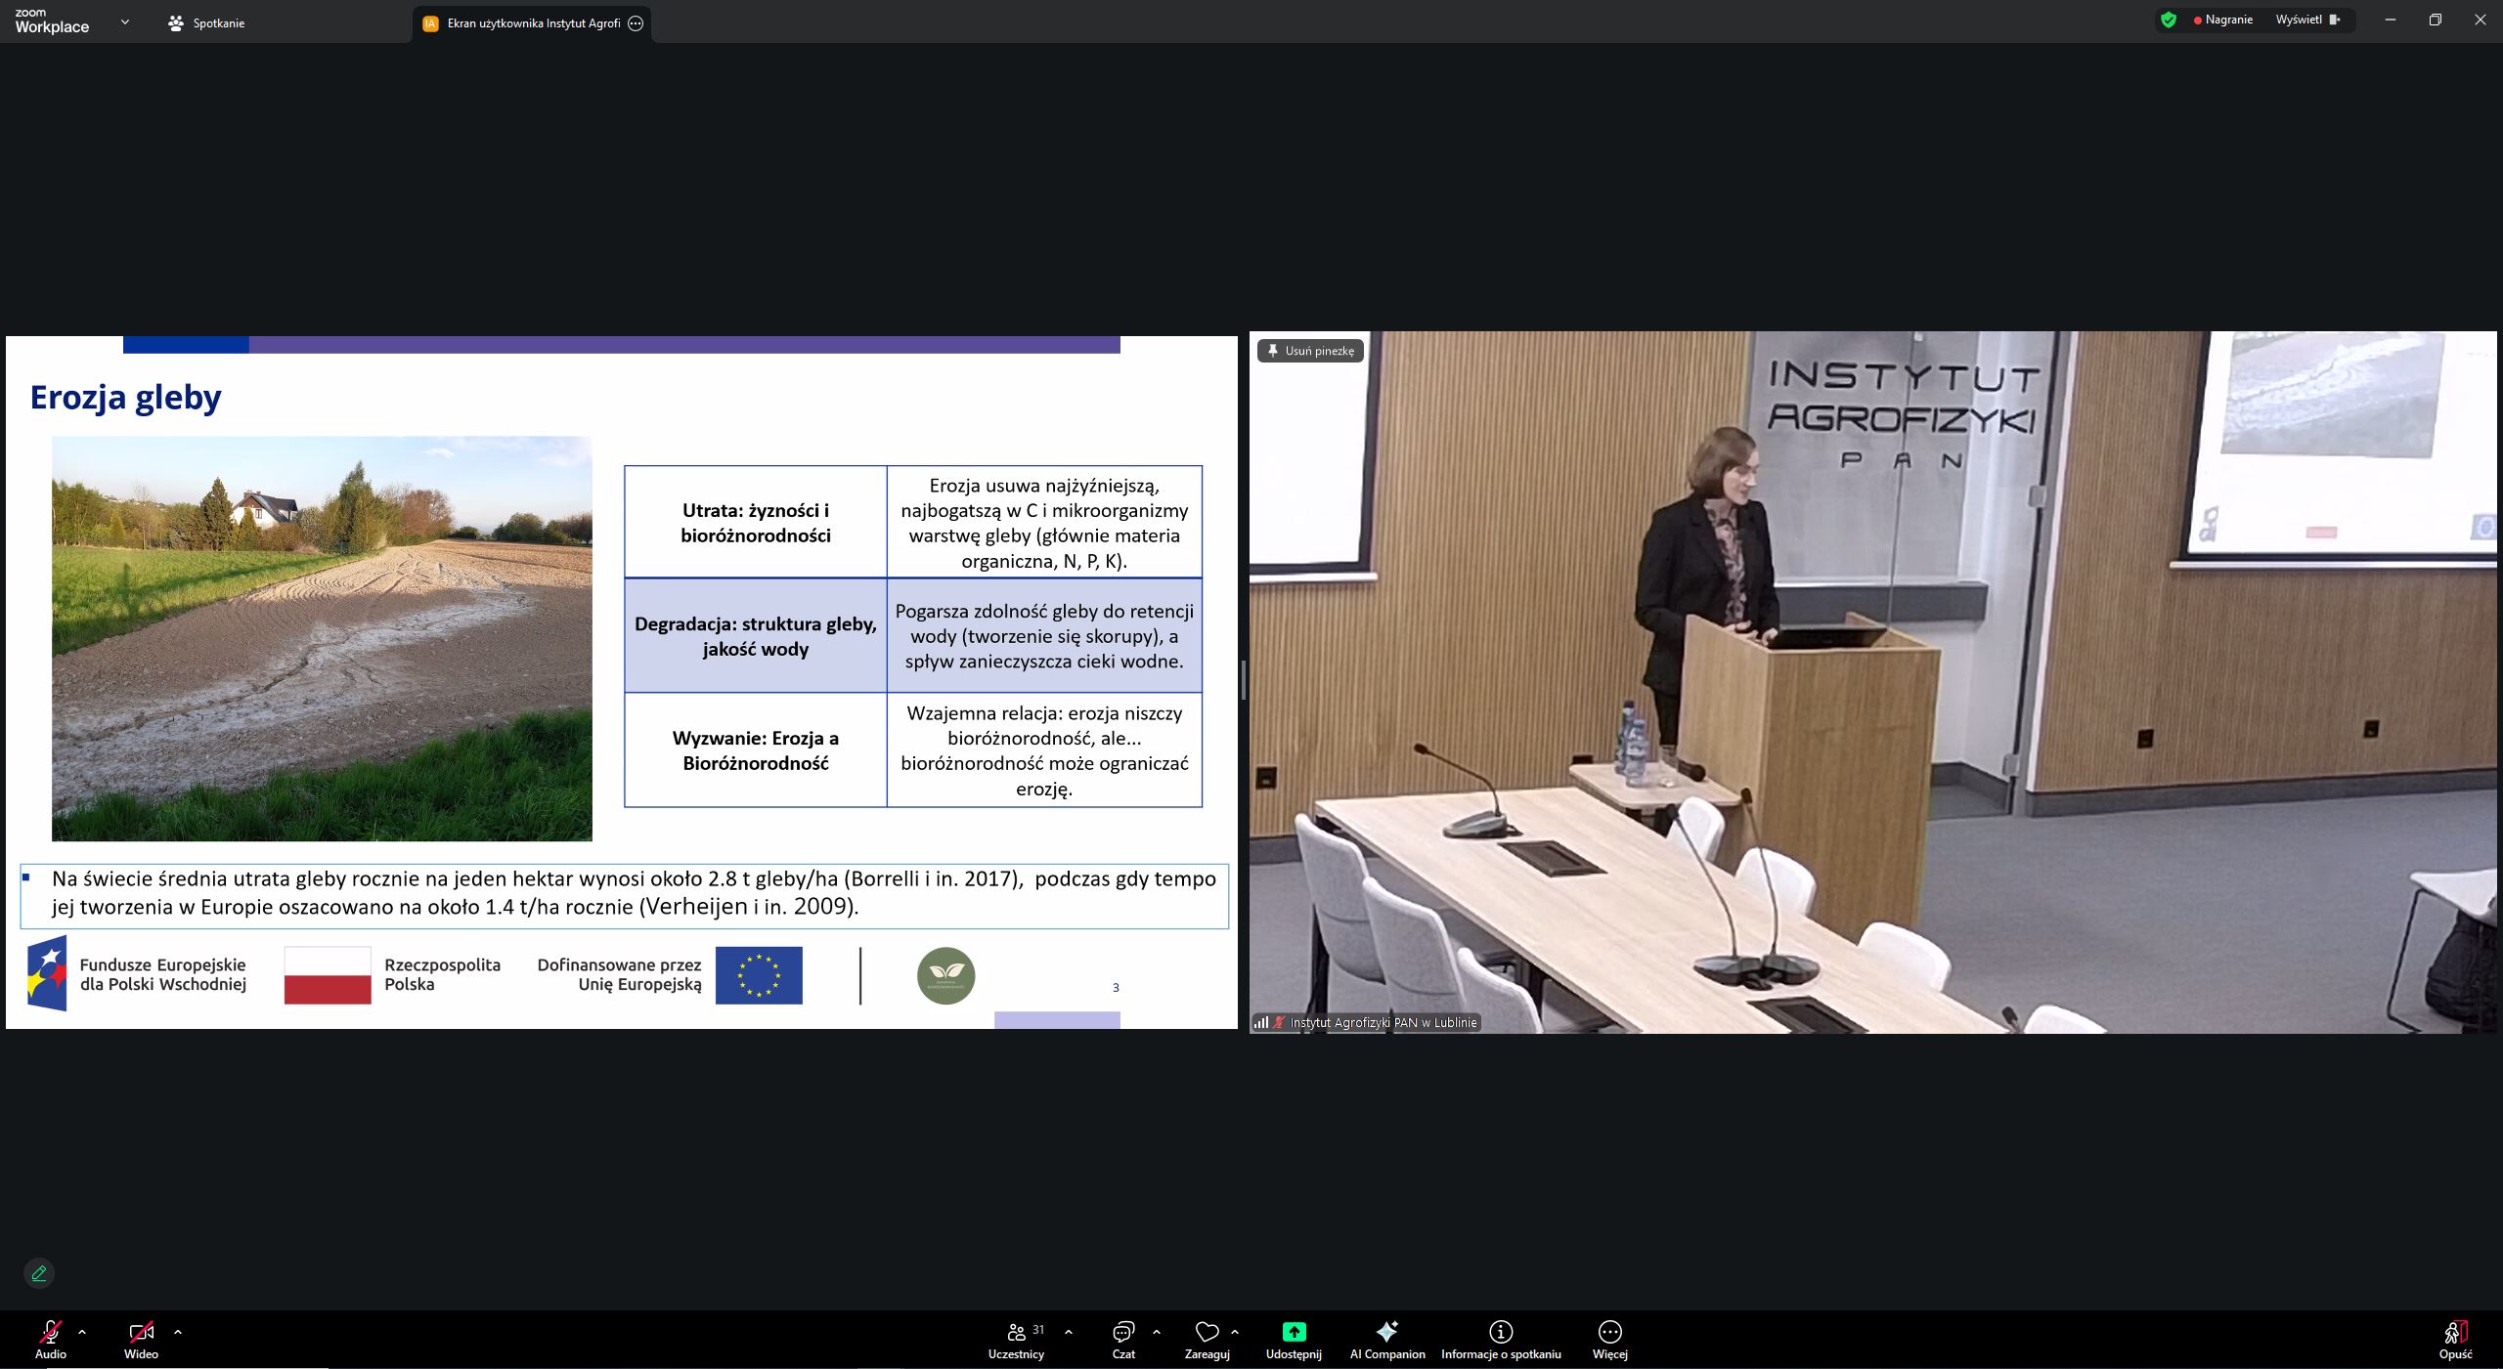Viewport: 2503px width, 1369px height.
Task: Switch to the Spotkanie tab
Action: 206,23
